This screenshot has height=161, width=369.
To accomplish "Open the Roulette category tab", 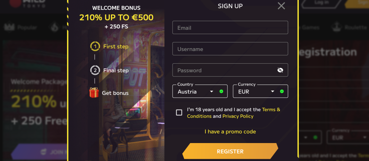I will [x=355, y=27].
